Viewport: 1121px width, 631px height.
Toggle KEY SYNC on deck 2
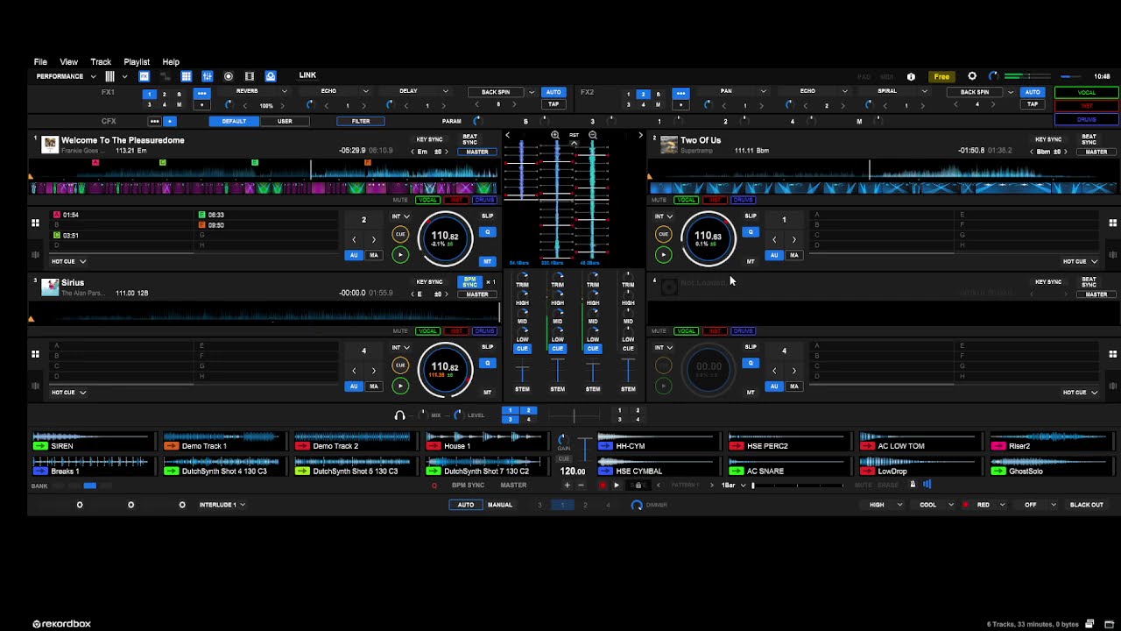[x=1048, y=139]
